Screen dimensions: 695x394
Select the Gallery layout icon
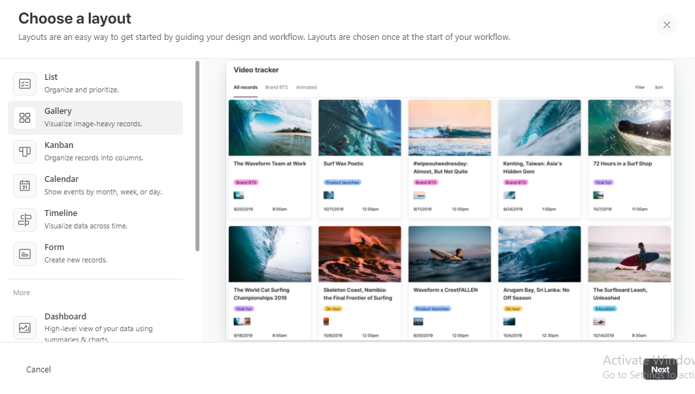[x=25, y=117]
